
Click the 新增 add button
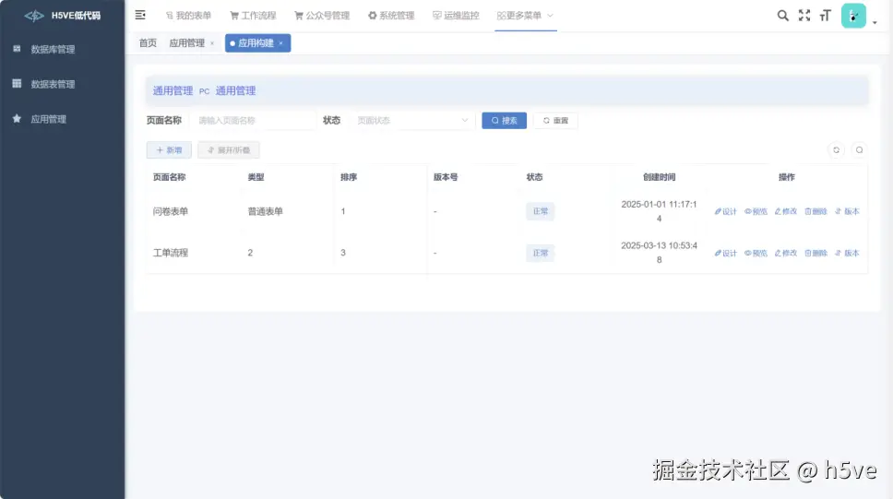169,149
